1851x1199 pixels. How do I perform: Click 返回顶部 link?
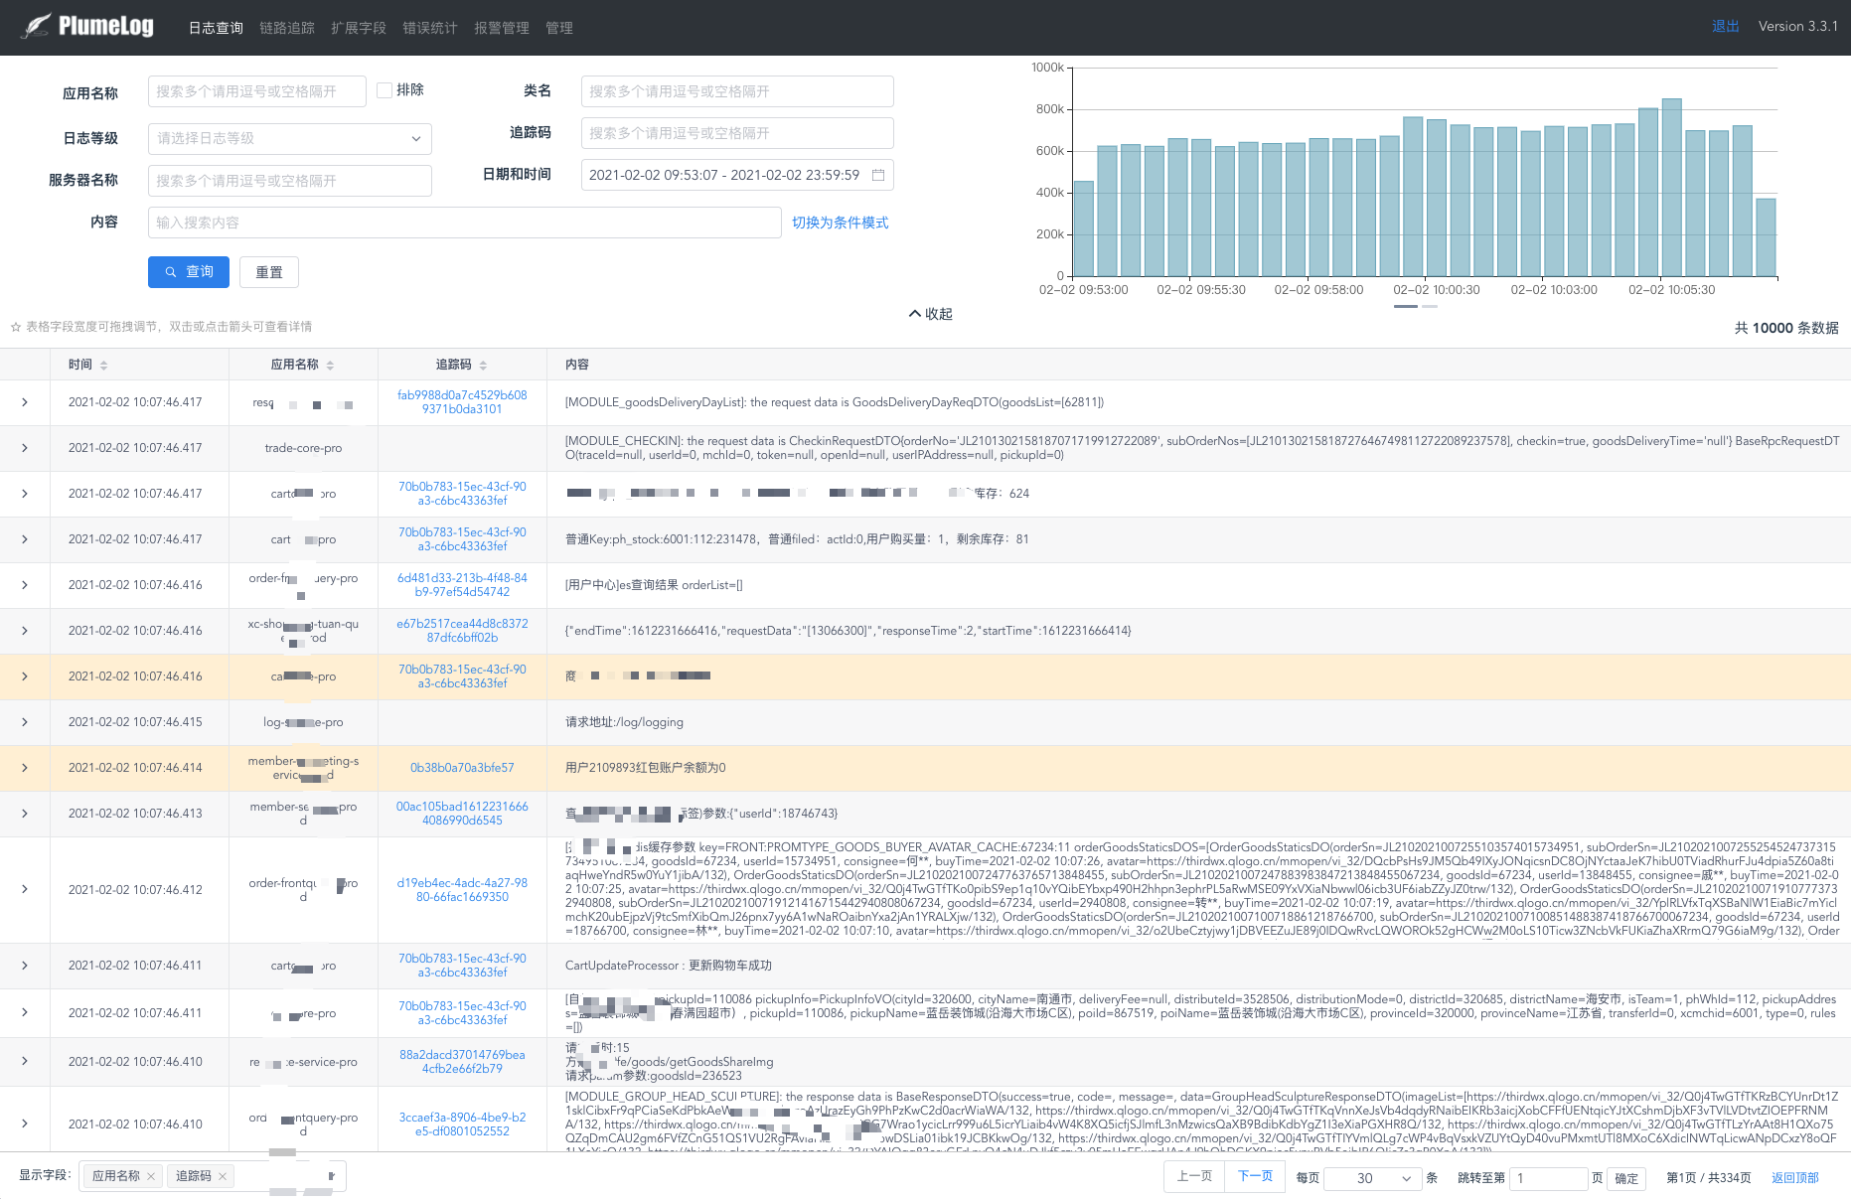coord(1795,1178)
